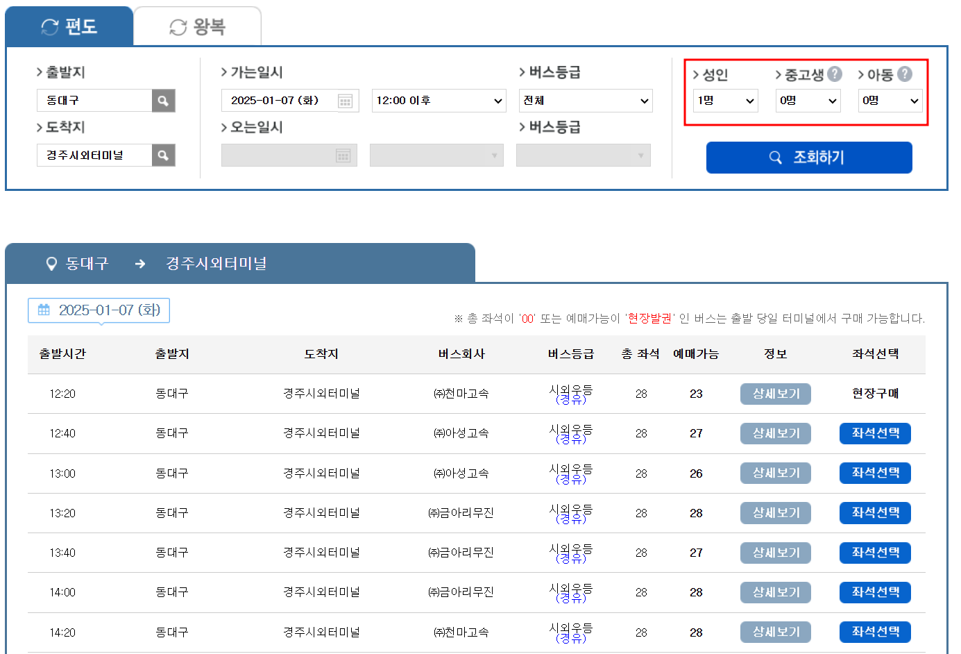Screen dimensions: 961x654
Task: Open the 12:00 이후 time dropdown
Action: pyautogui.click(x=439, y=101)
